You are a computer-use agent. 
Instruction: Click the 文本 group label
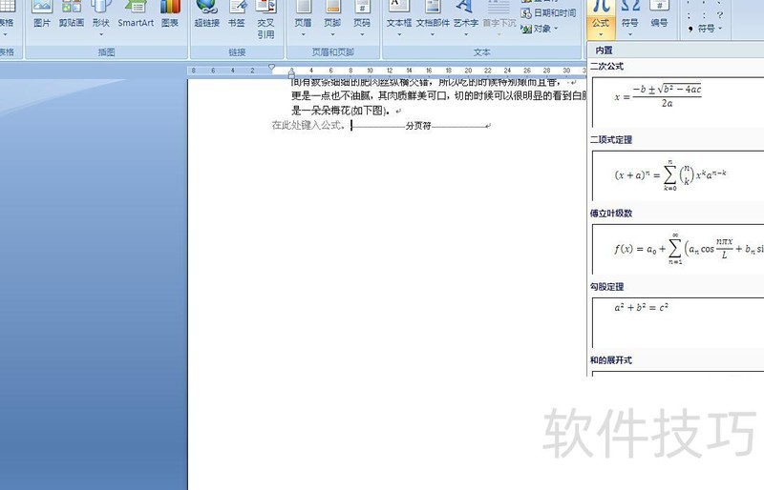pos(482,52)
